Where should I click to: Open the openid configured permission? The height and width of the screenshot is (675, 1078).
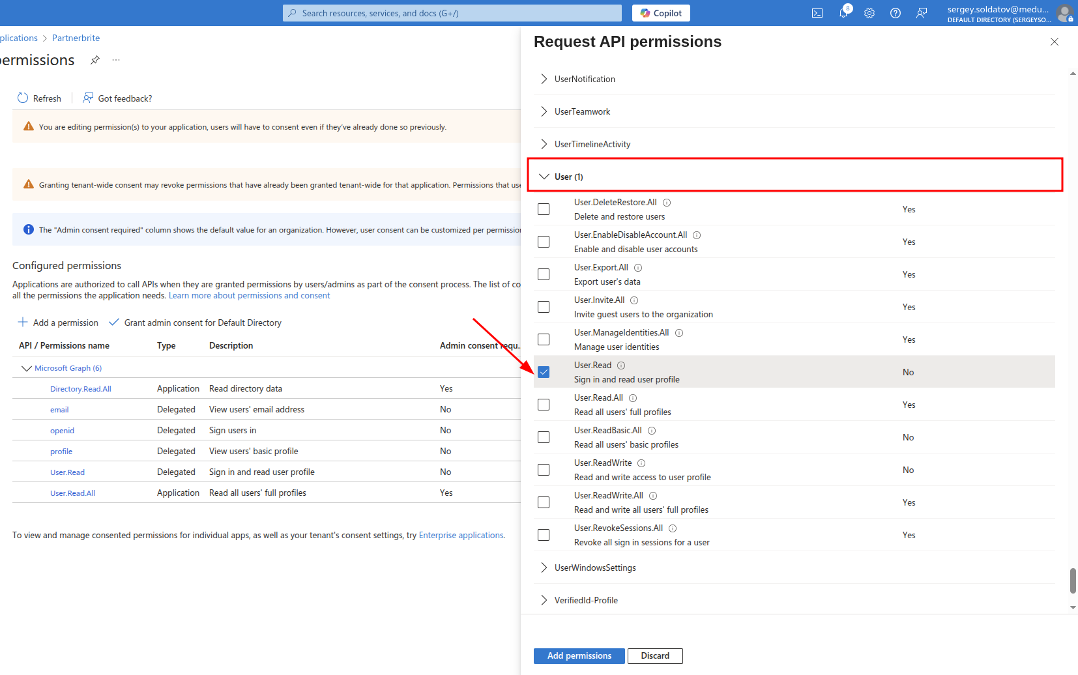pos(62,431)
